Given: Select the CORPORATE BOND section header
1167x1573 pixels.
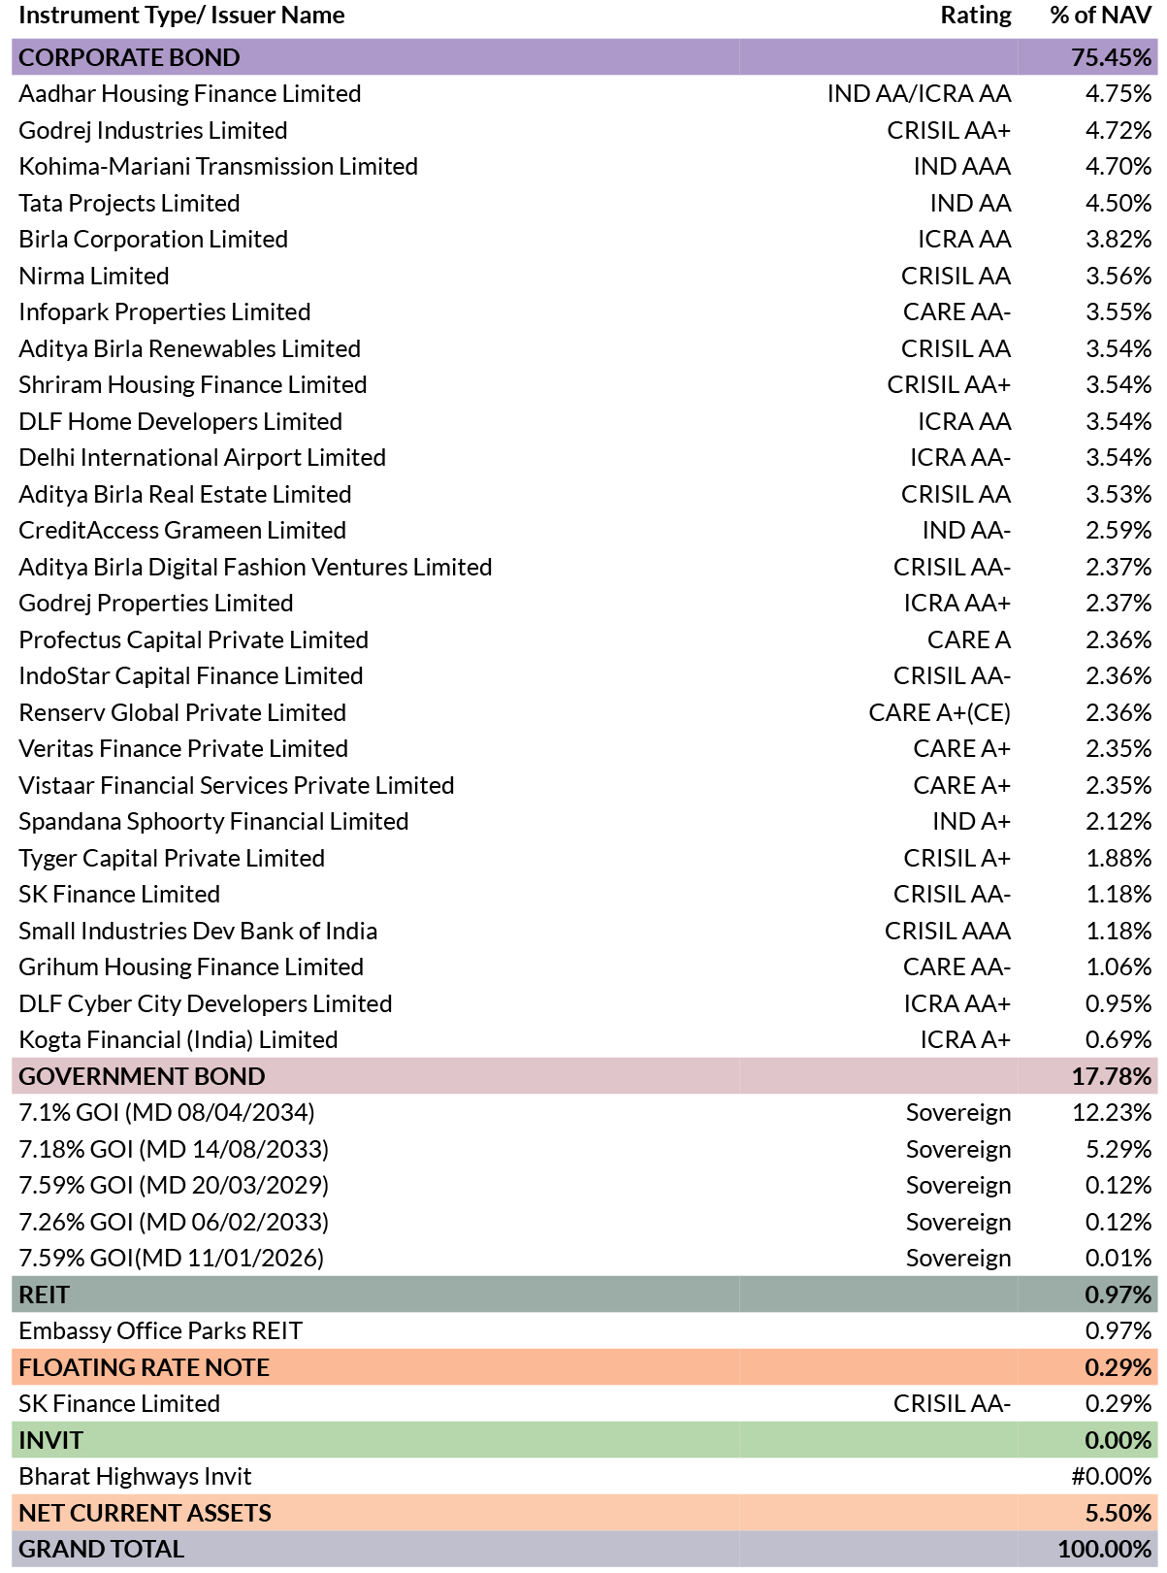Looking at the screenshot, I should click(584, 57).
